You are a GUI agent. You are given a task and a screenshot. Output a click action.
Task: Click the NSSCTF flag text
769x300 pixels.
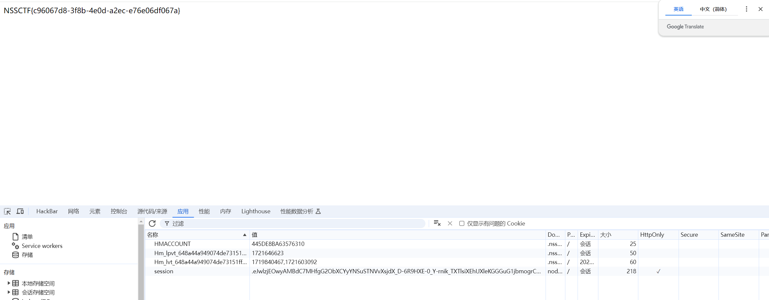coord(92,11)
